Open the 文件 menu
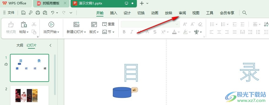This screenshot has height=105, width=269. point(9,13)
